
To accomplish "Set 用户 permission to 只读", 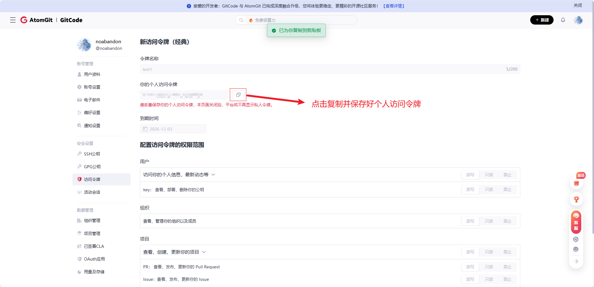I will tap(488, 174).
